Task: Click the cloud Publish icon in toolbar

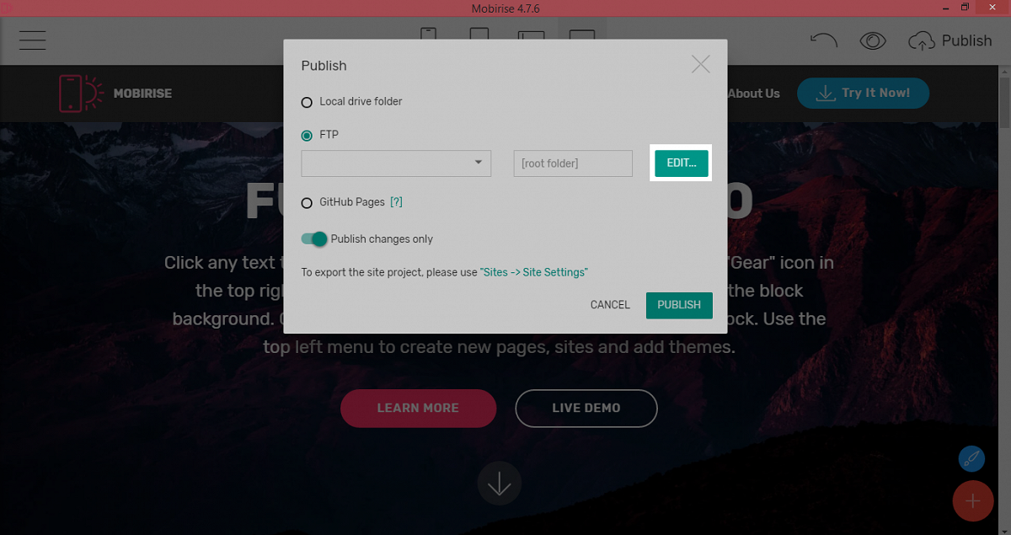Action: (922, 40)
